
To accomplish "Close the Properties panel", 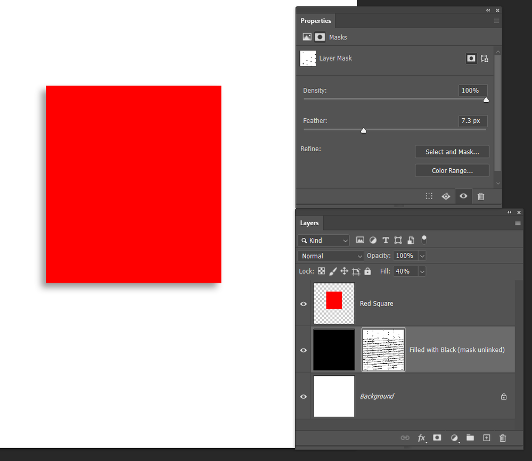I will tap(497, 11).
